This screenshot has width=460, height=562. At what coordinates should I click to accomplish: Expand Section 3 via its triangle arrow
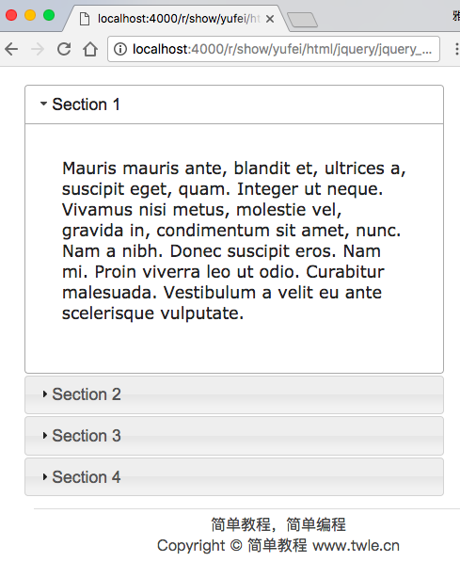[x=45, y=436]
